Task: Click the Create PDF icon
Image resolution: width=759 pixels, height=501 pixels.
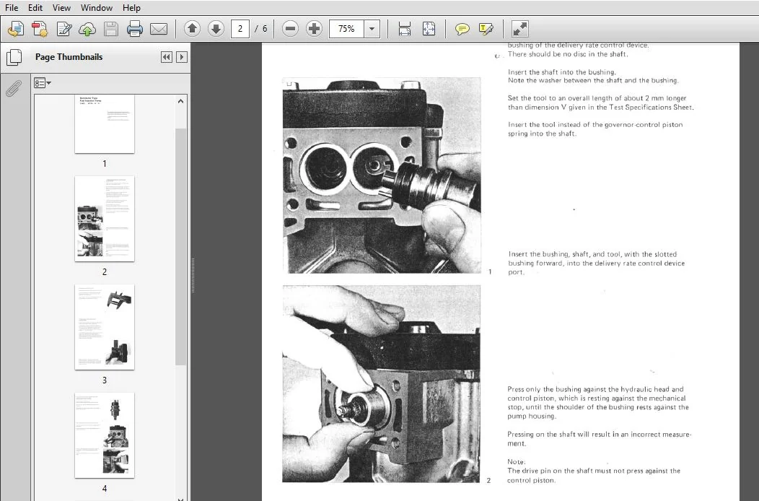Action: coord(40,29)
